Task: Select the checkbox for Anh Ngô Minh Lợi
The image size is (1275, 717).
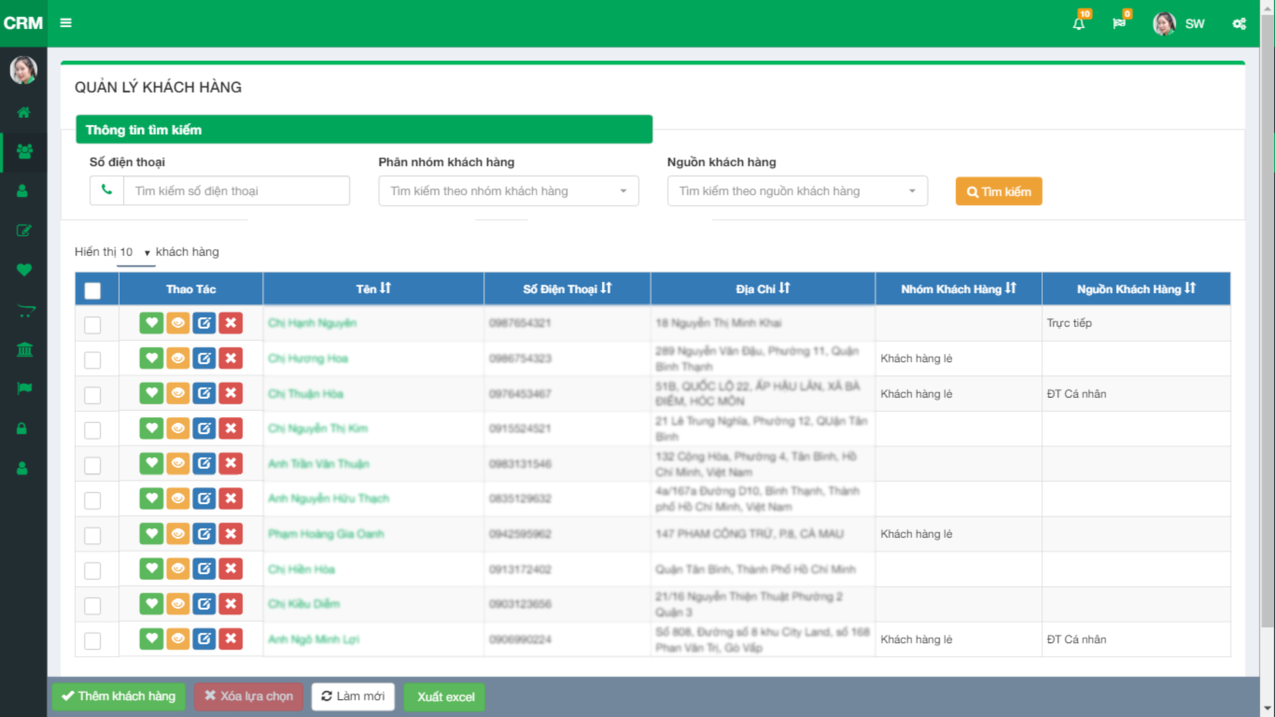Action: tap(92, 640)
